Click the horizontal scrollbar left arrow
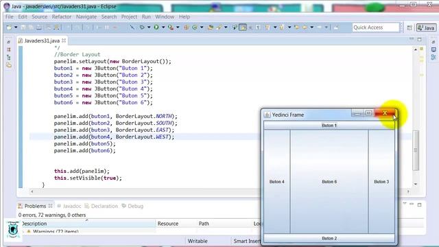 pos(32,191)
